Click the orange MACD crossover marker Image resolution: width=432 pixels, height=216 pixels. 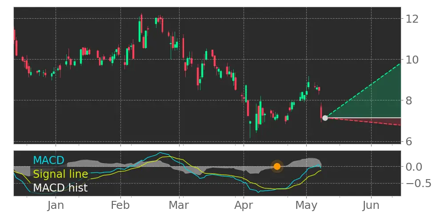[277, 166]
